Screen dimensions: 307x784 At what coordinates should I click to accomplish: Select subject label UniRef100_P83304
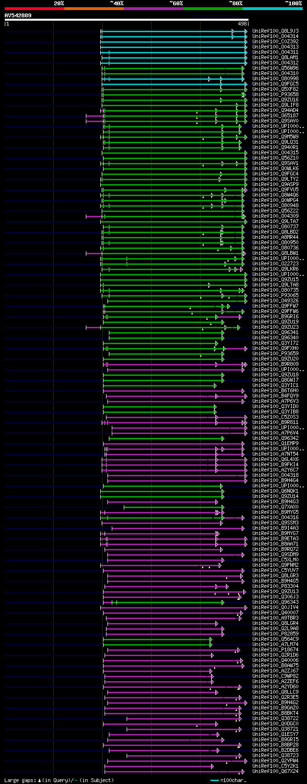275,586
